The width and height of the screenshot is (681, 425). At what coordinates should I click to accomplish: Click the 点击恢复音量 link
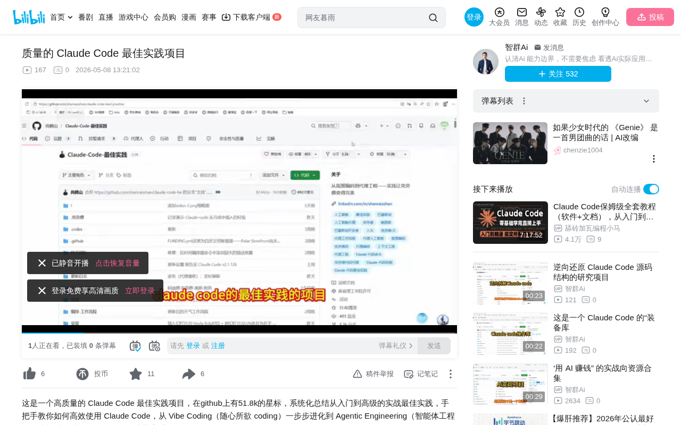tap(118, 263)
